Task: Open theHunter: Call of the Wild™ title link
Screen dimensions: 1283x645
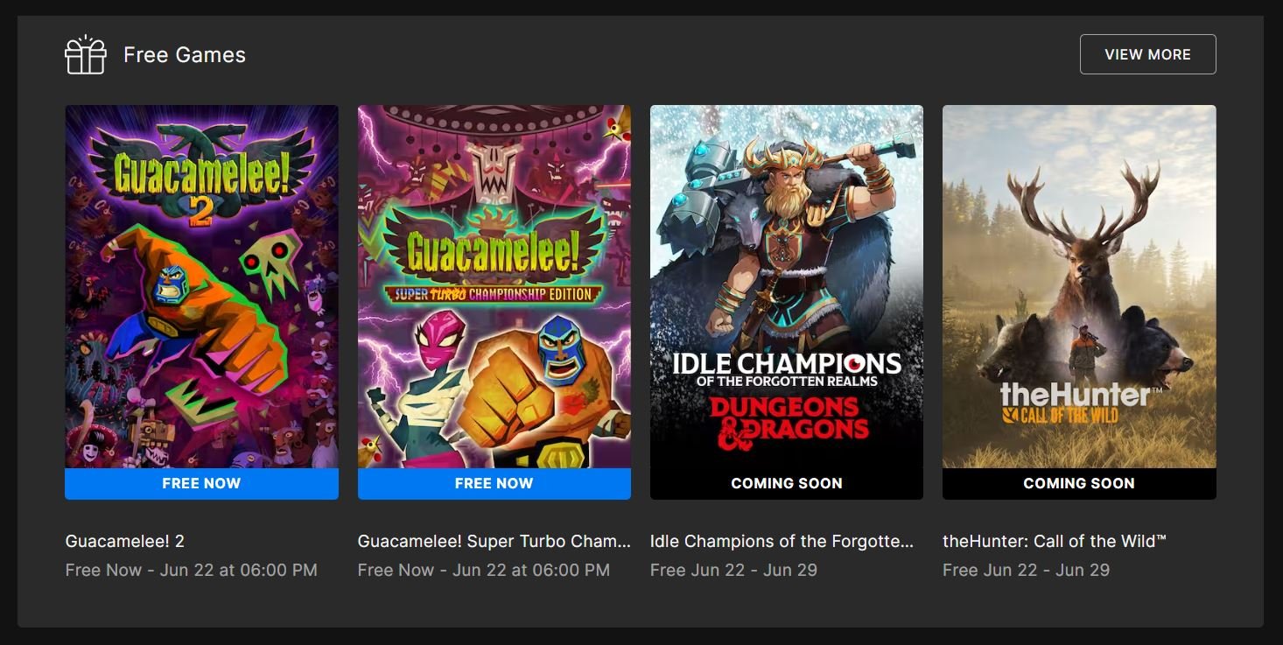Action: tap(1055, 541)
